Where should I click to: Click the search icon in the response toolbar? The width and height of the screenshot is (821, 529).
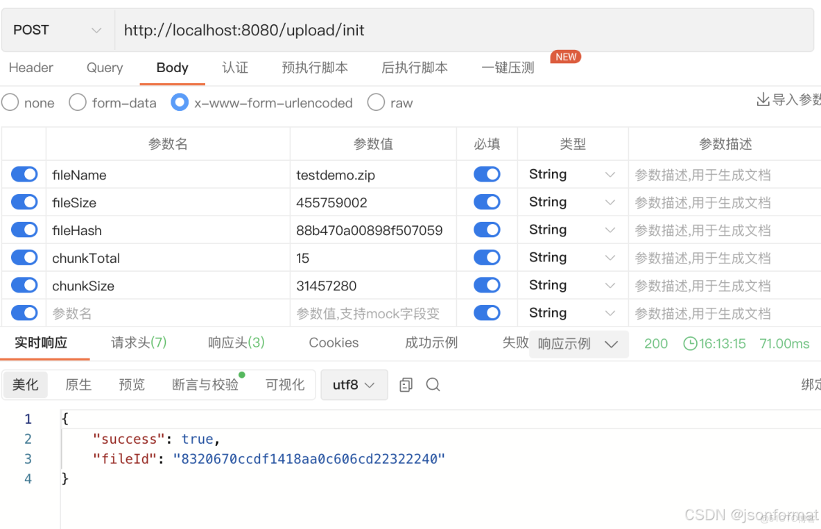pos(433,384)
